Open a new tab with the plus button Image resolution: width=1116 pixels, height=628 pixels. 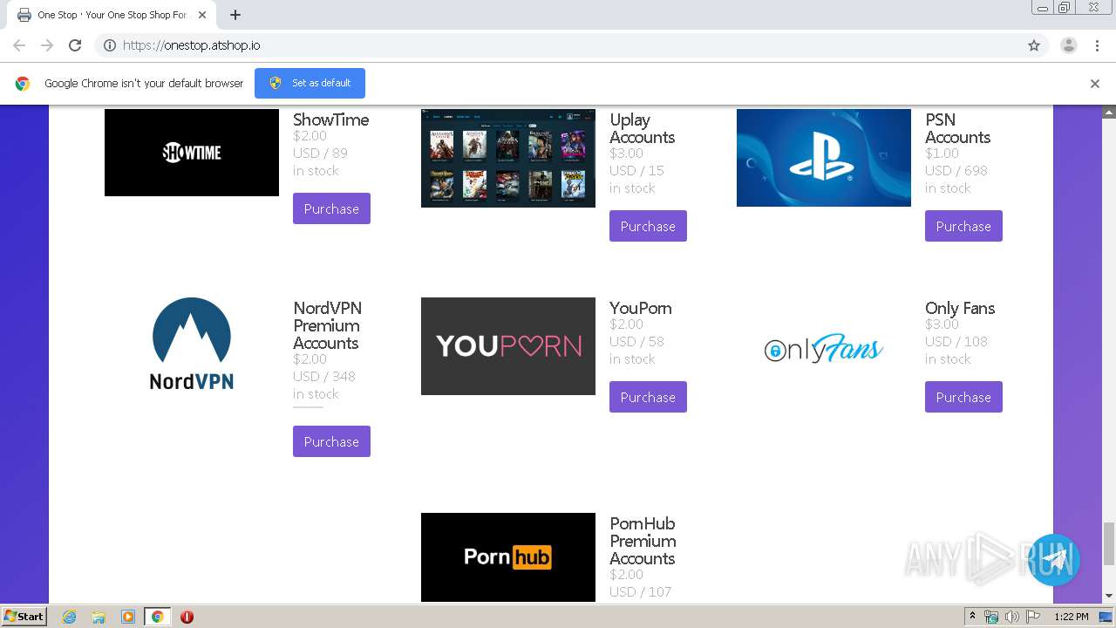pos(235,15)
